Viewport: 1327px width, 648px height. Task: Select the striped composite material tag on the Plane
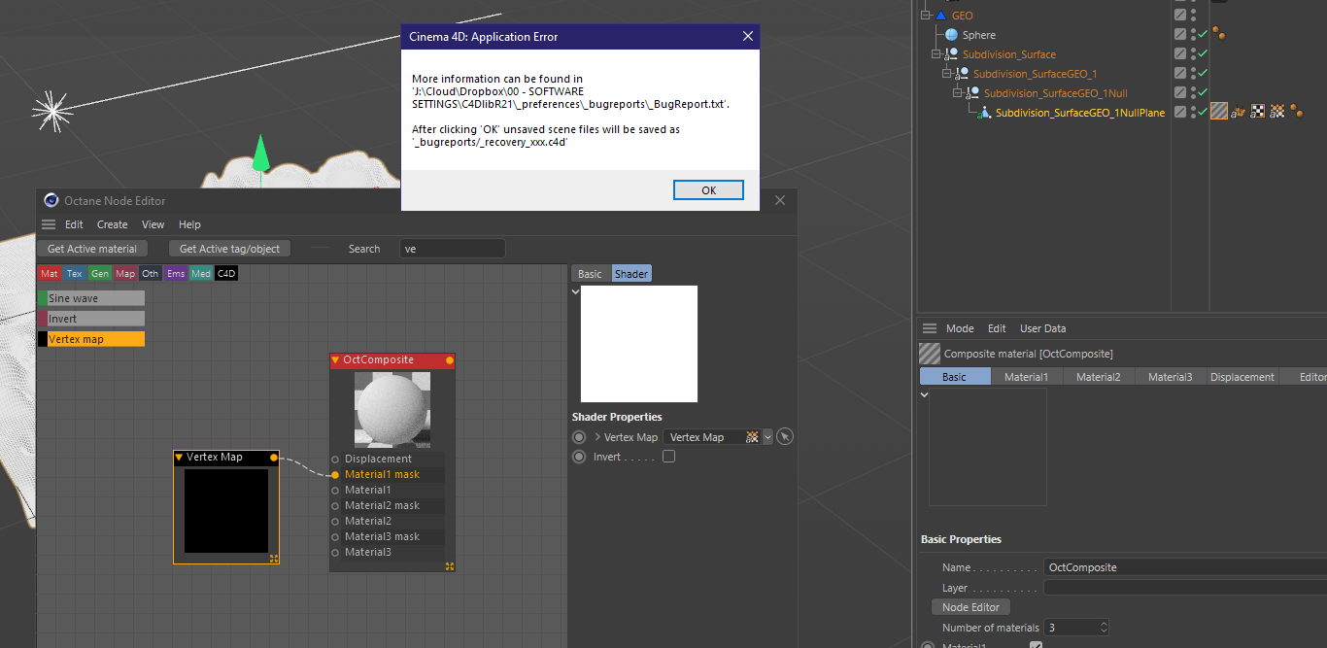(1218, 112)
